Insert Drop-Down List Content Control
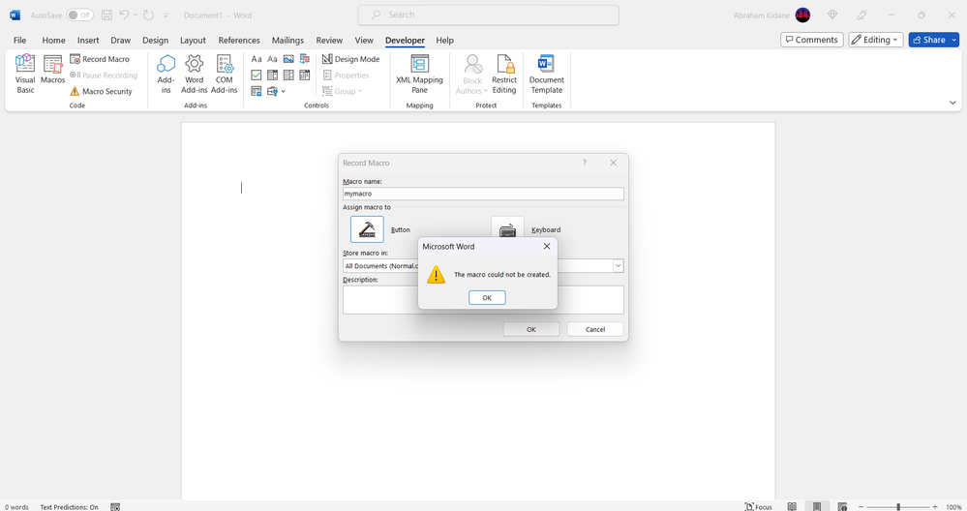Viewport: 967px width, 511px height. 288,75
